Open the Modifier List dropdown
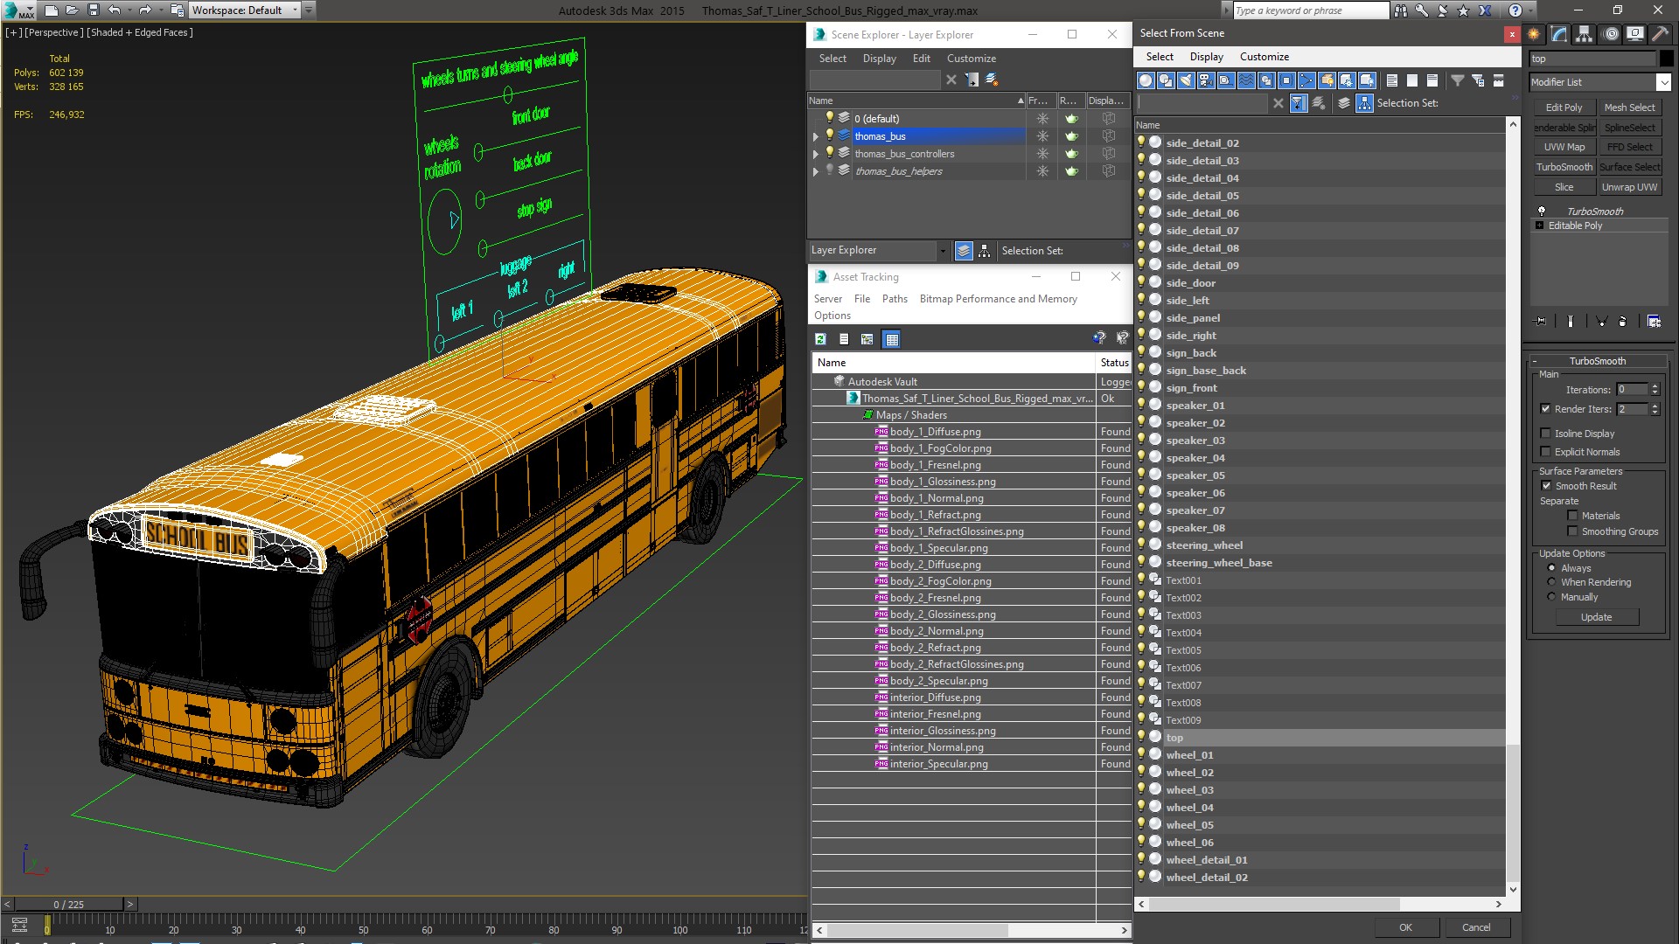The height and width of the screenshot is (944, 1679). (x=1662, y=82)
